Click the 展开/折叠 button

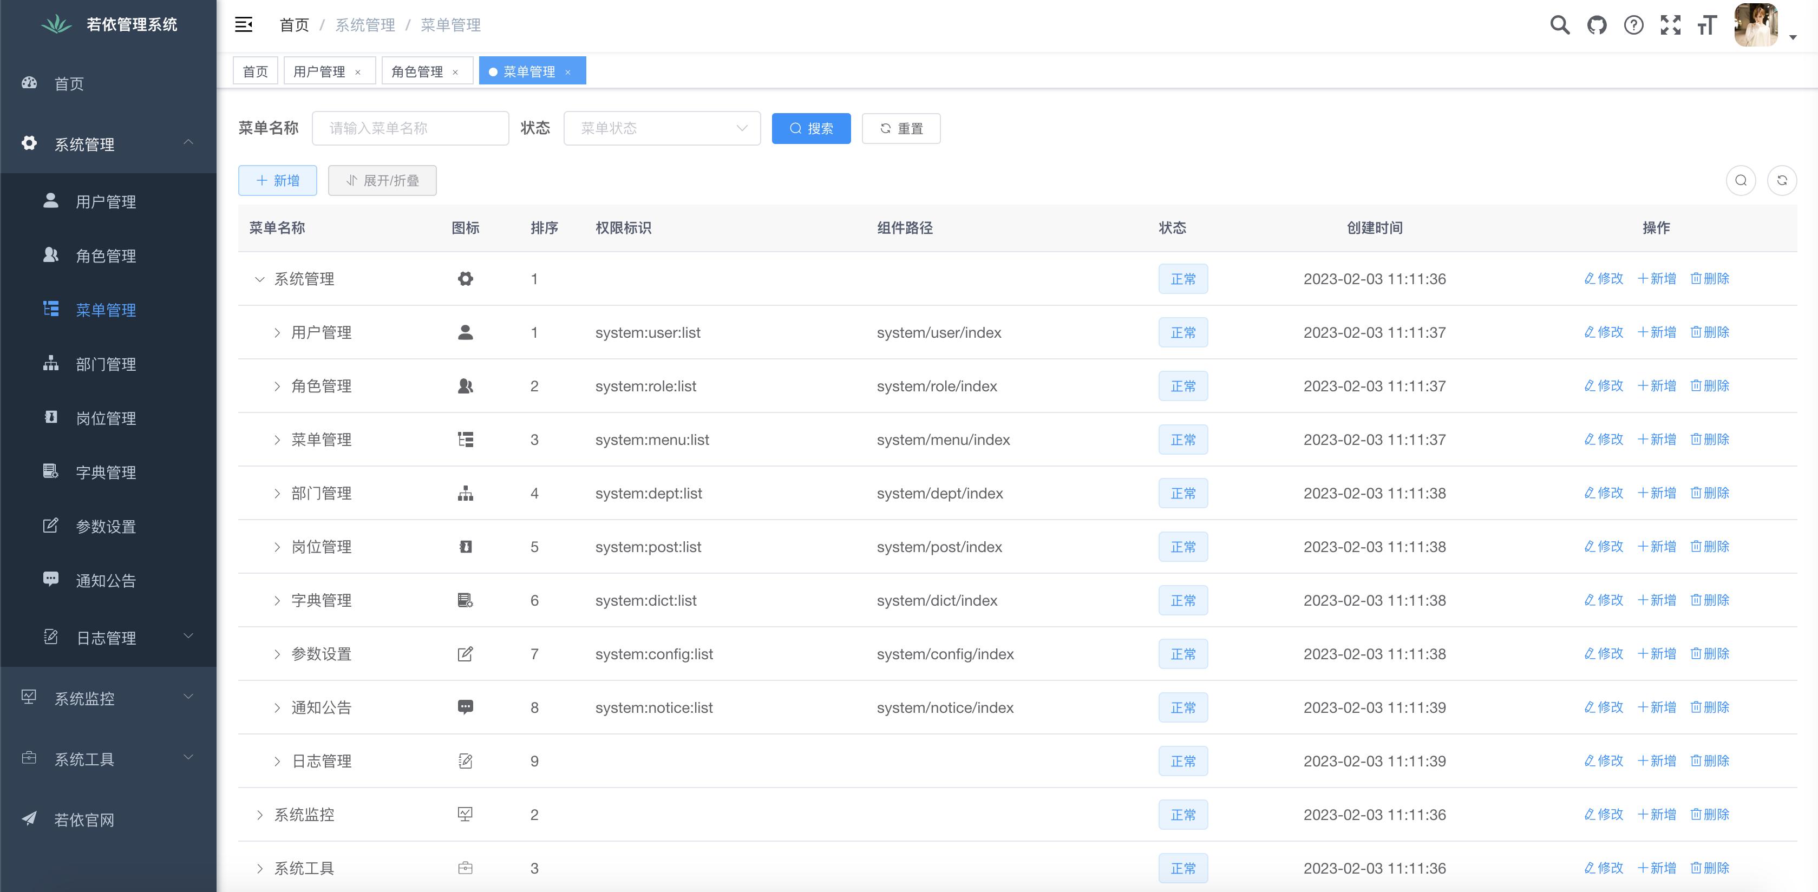pyautogui.click(x=382, y=180)
